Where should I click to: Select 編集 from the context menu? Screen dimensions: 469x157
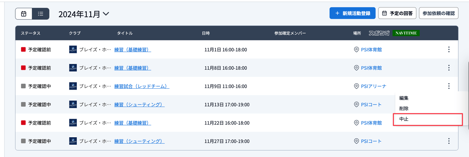(x=404, y=98)
